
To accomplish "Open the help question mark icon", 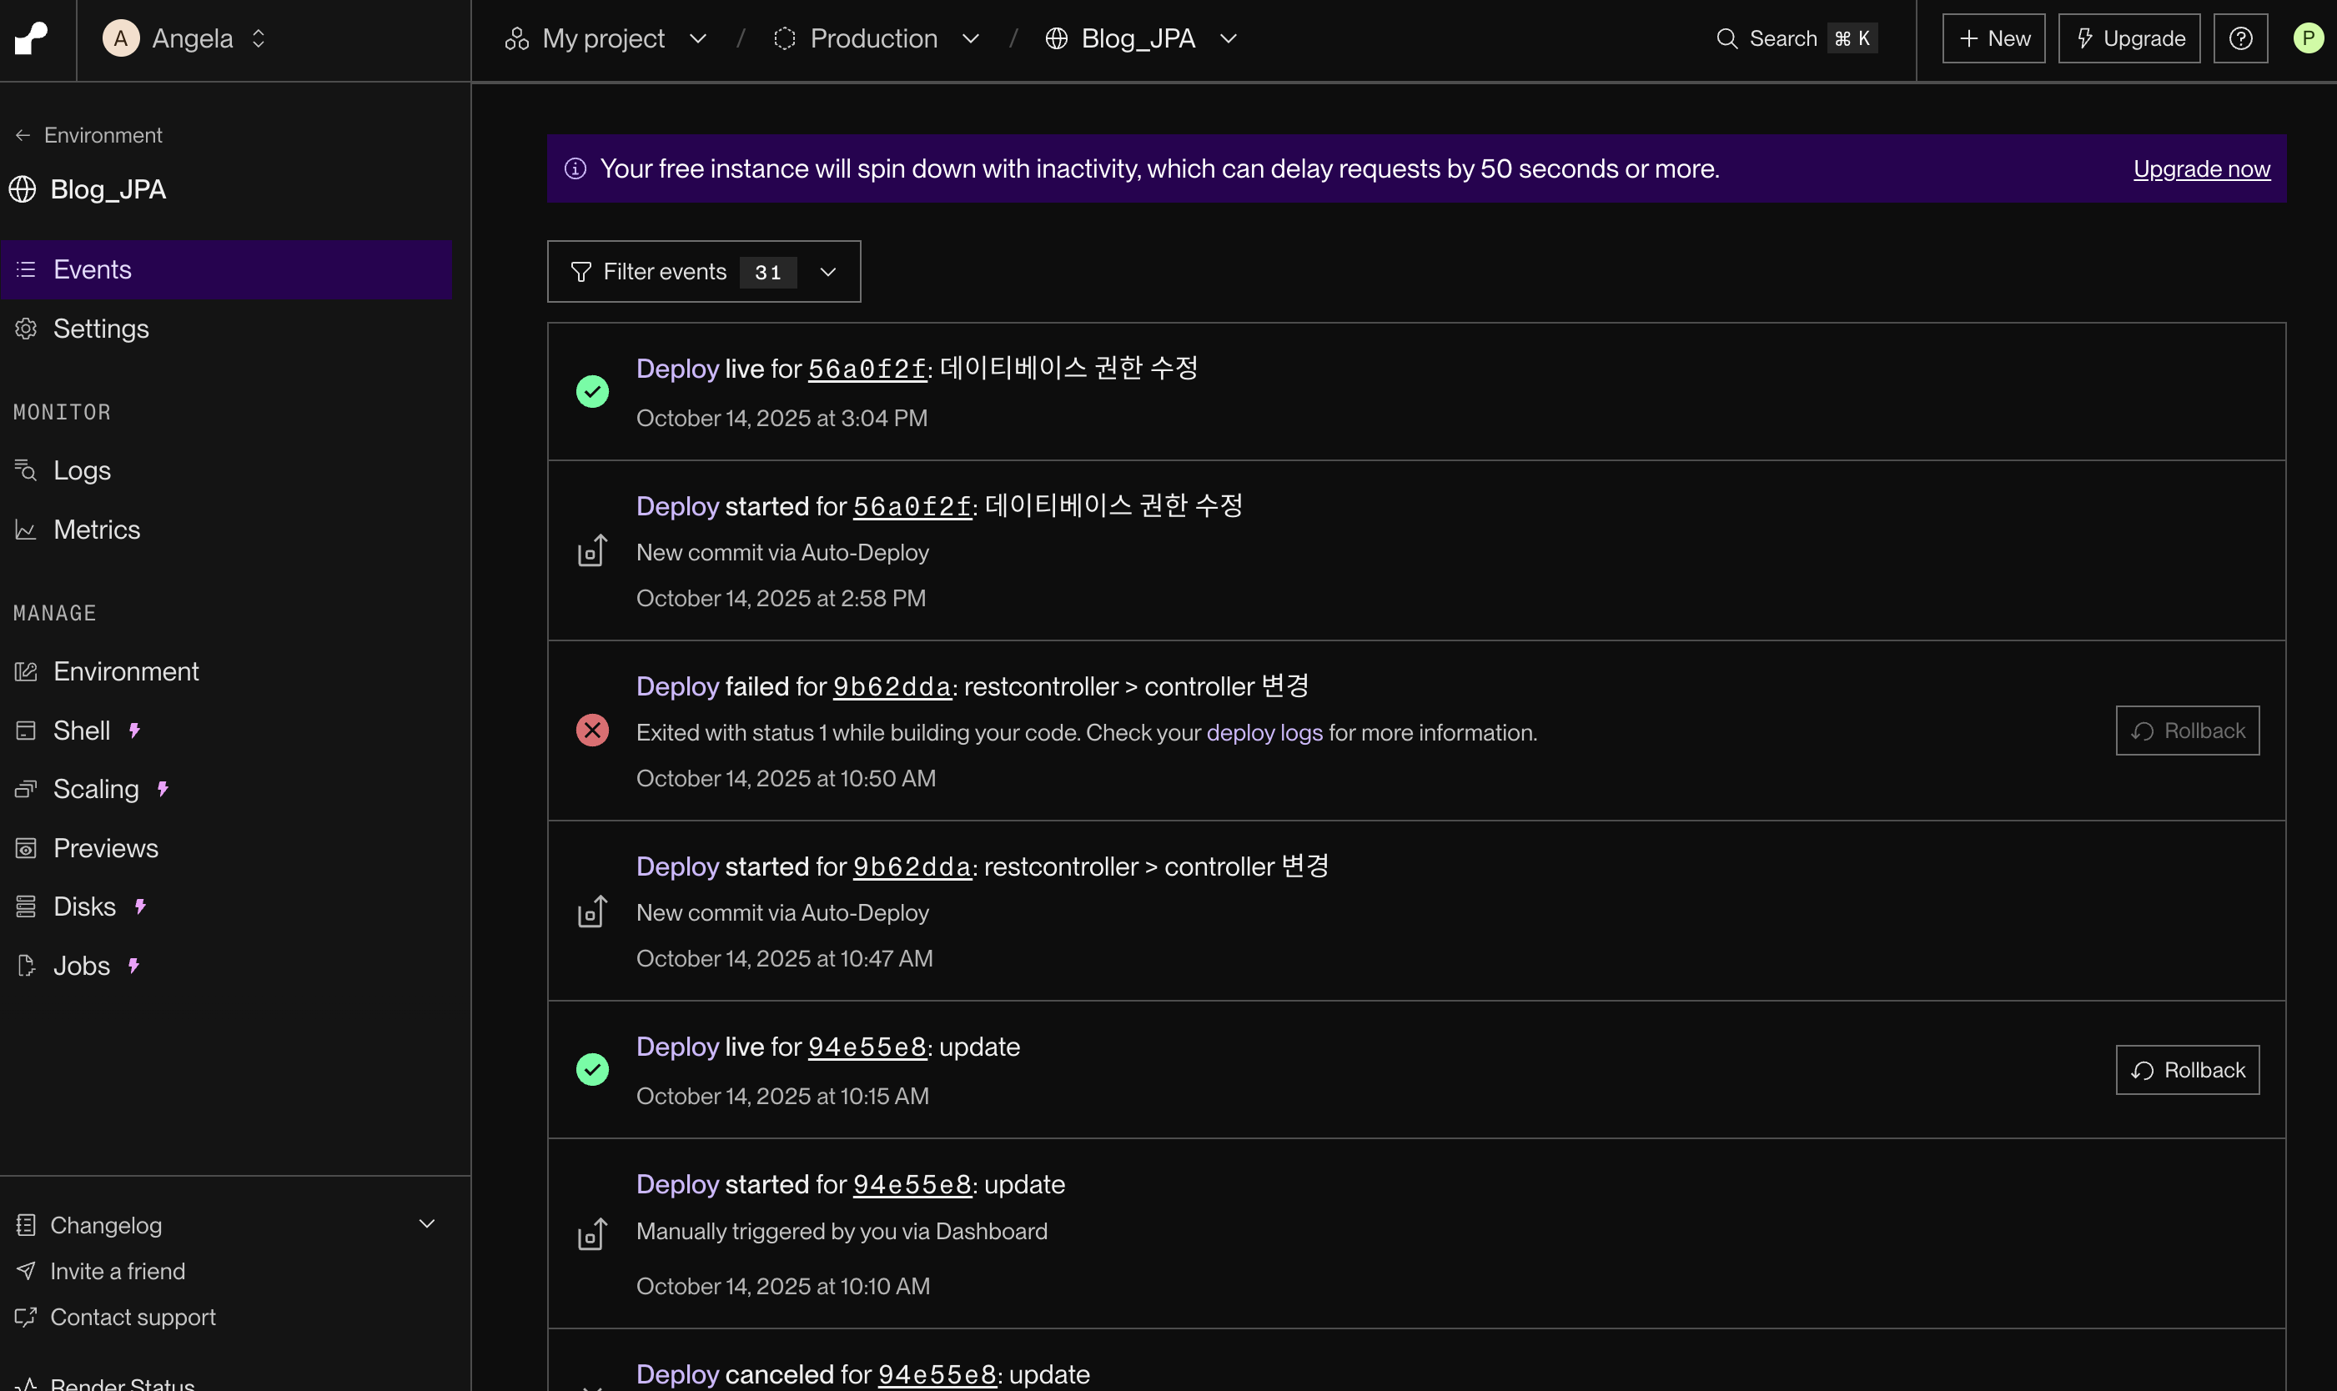I will (2239, 38).
